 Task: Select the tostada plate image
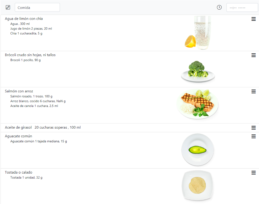[197, 185]
